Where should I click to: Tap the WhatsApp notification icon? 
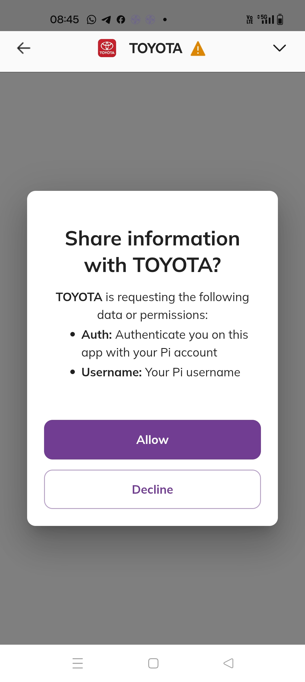(x=91, y=20)
